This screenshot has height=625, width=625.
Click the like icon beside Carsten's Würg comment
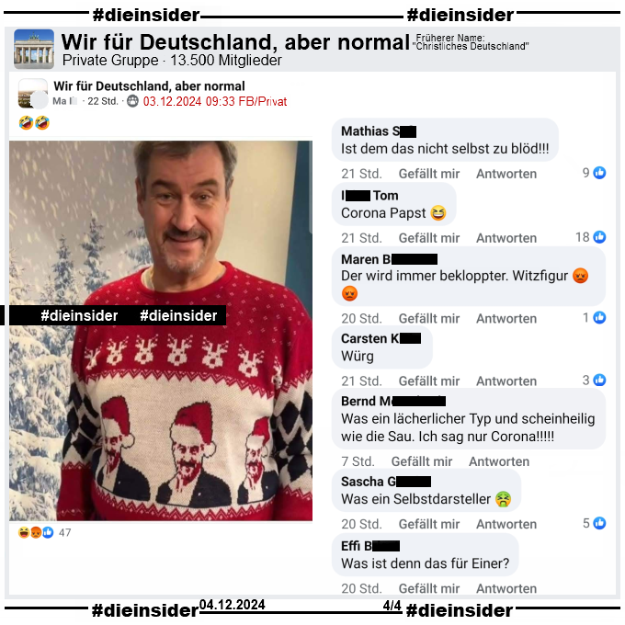[x=599, y=380]
